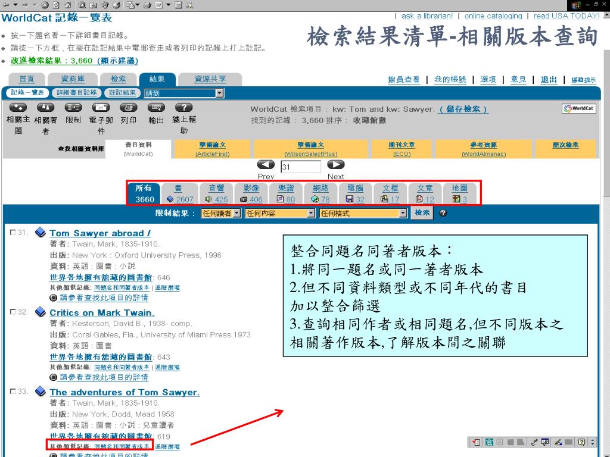Open the Critics on Mark Twain link
This screenshot has width=610, height=457.
click(x=102, y=312)
